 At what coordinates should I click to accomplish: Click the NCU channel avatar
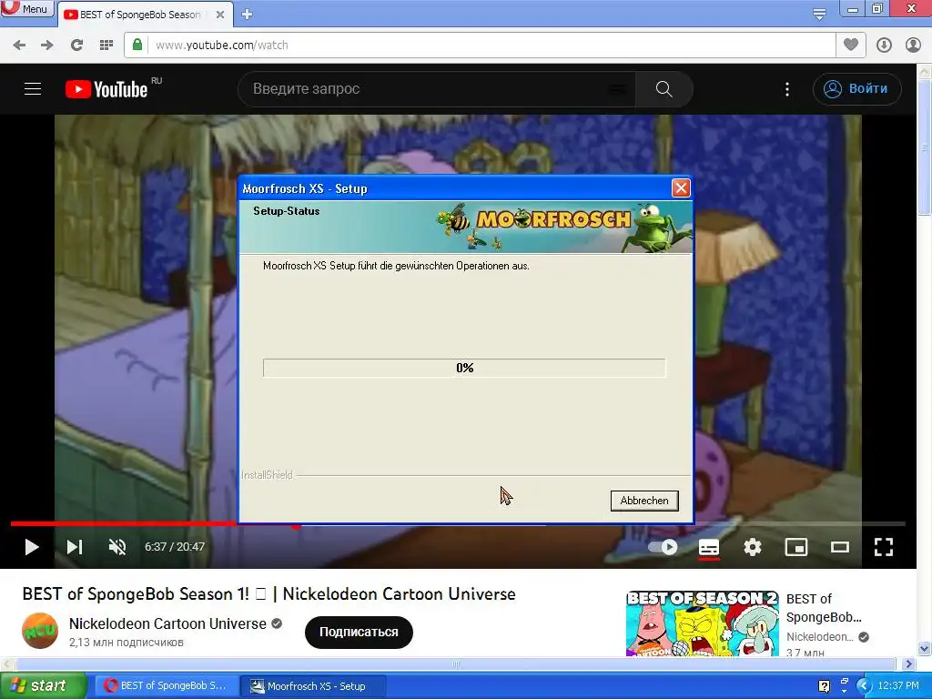(40, 631)
